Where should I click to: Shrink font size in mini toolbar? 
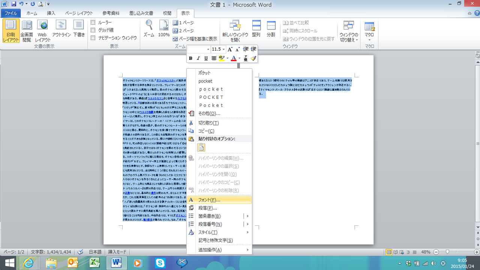[237, 49]
